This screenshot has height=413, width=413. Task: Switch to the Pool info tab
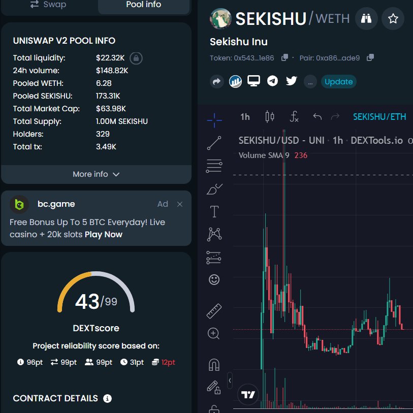pos(144,5)
